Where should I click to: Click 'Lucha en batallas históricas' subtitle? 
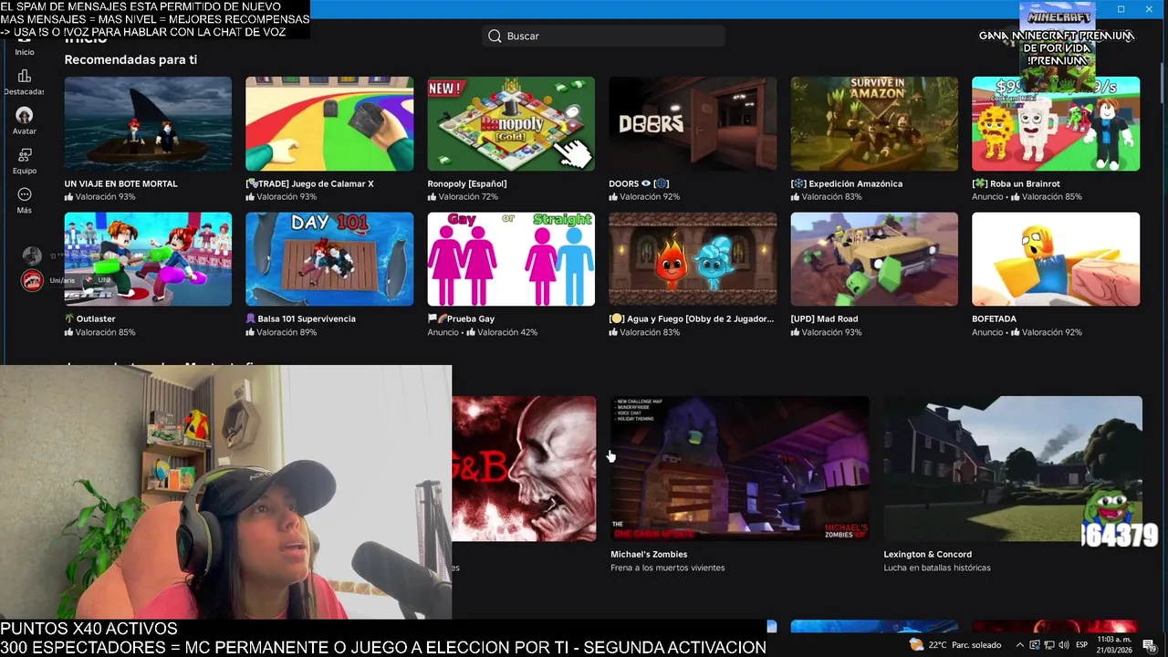(936, 568)
